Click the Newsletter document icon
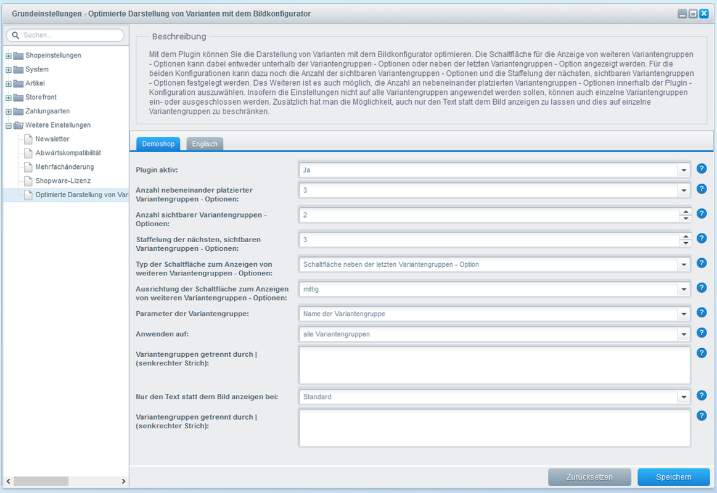Screen dimensions: 717x493 [x=28, y=139]
